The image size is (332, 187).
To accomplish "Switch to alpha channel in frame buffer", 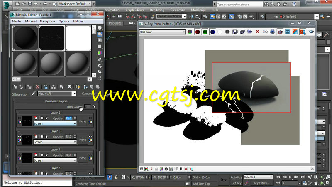I will [x=220, y=32].
